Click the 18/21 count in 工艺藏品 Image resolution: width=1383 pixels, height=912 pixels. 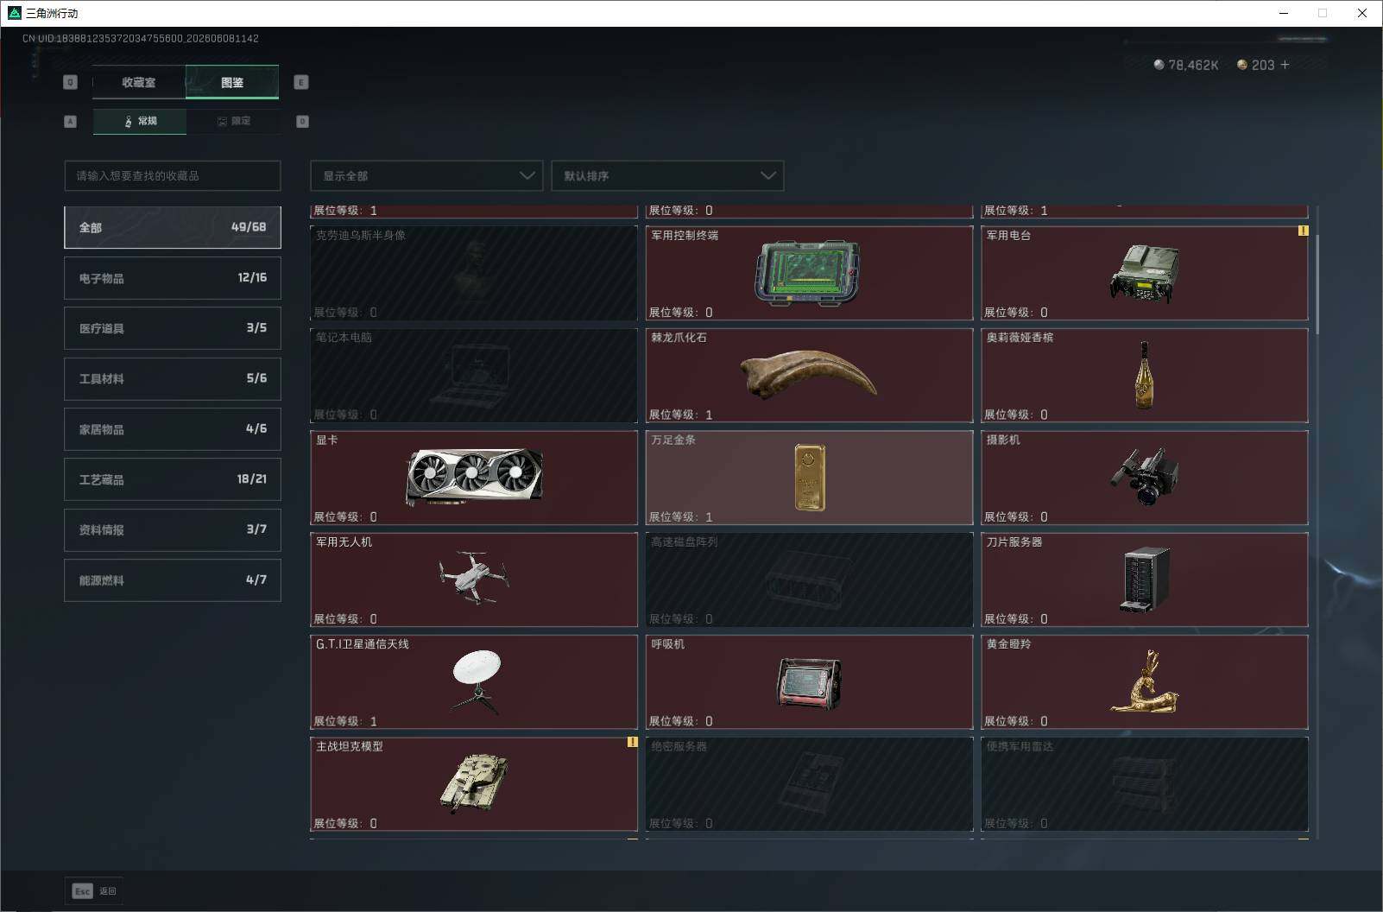click(x=252, y=478)
